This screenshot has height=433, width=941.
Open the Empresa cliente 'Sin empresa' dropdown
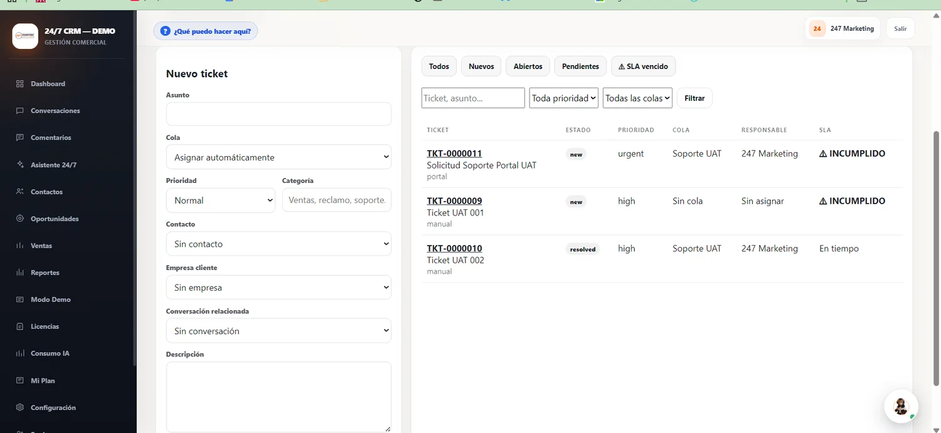pos(279,288)
